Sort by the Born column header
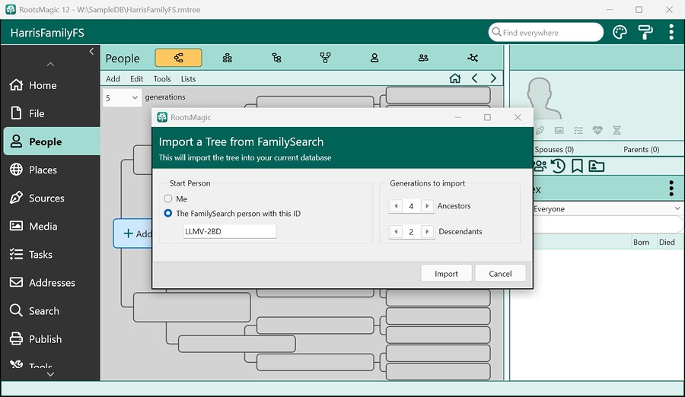685x397 pixels. click(641, 242)
